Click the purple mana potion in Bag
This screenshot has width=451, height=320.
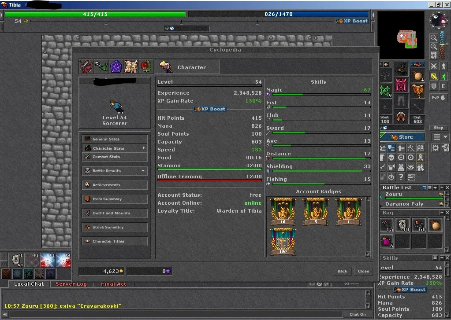[x=387, y=241]
